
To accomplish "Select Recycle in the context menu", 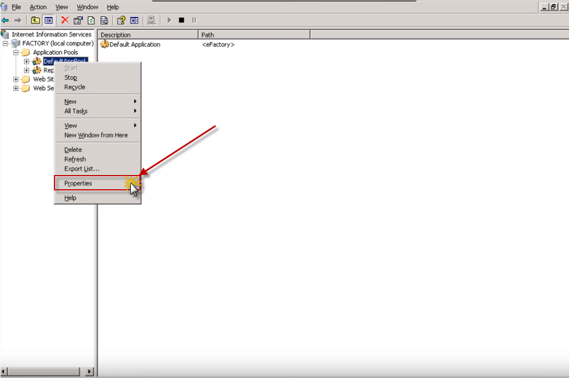I will (x=75, y=87).
